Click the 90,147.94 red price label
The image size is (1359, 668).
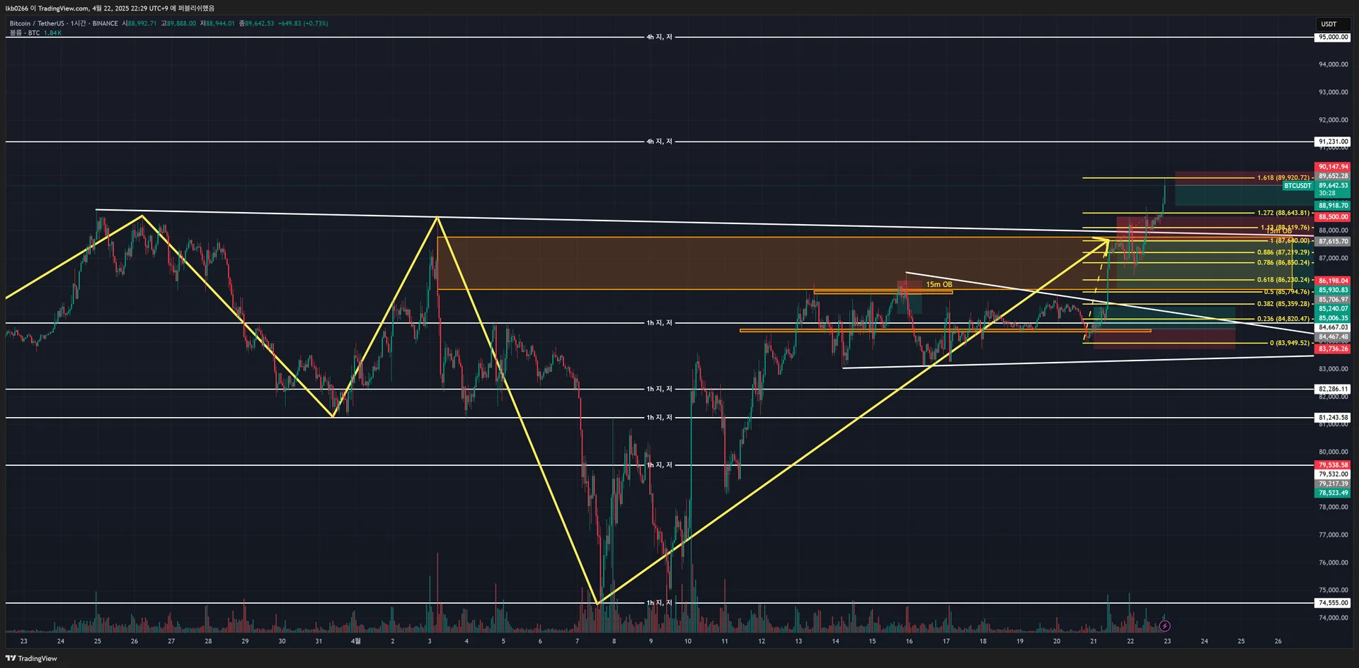coord(1333,168)
